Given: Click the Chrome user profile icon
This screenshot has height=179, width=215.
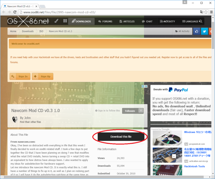Looking at the screenshot, I should 185,2.
